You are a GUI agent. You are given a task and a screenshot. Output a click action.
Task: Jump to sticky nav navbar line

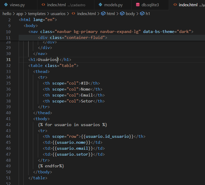click(111, 32)
